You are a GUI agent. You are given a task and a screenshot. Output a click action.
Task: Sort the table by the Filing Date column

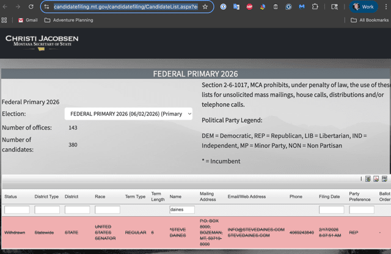pyautogui.click(x=329, y=197)
